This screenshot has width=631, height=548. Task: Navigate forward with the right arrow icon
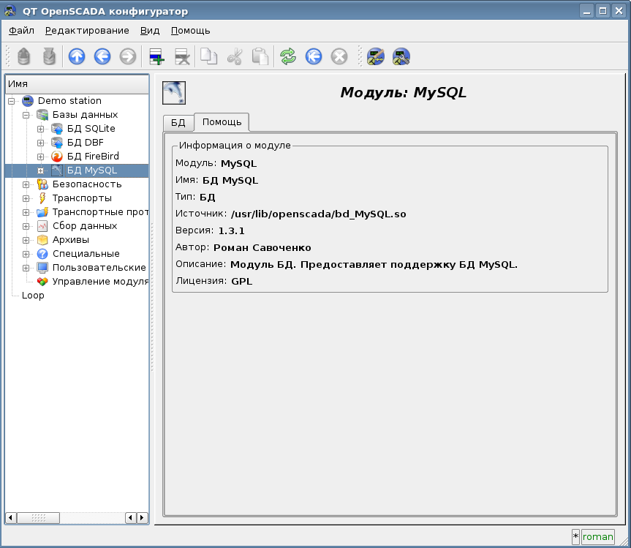(128, 56)
